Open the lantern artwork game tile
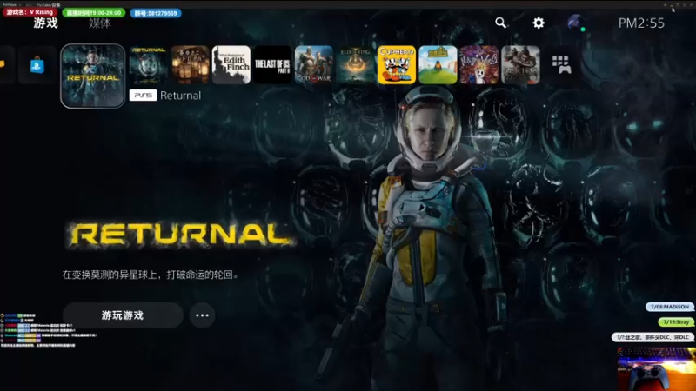The image size is (696, 391). [190, 64]
